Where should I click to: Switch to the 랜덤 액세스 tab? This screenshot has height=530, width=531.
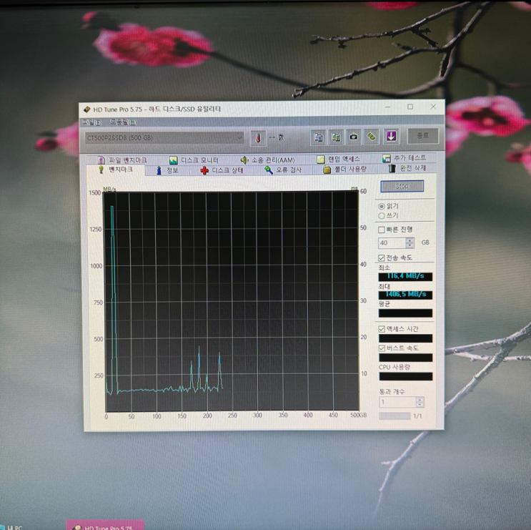point(339,159)
